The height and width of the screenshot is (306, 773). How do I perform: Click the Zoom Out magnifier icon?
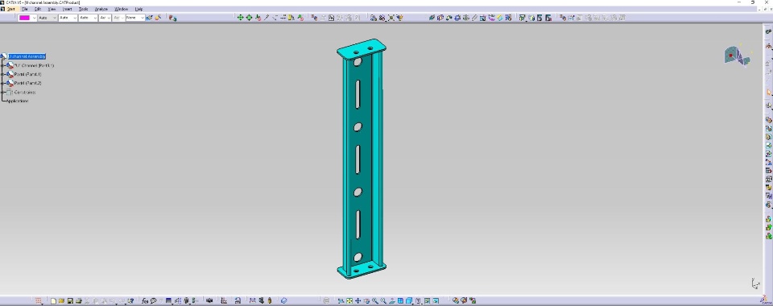383,300
